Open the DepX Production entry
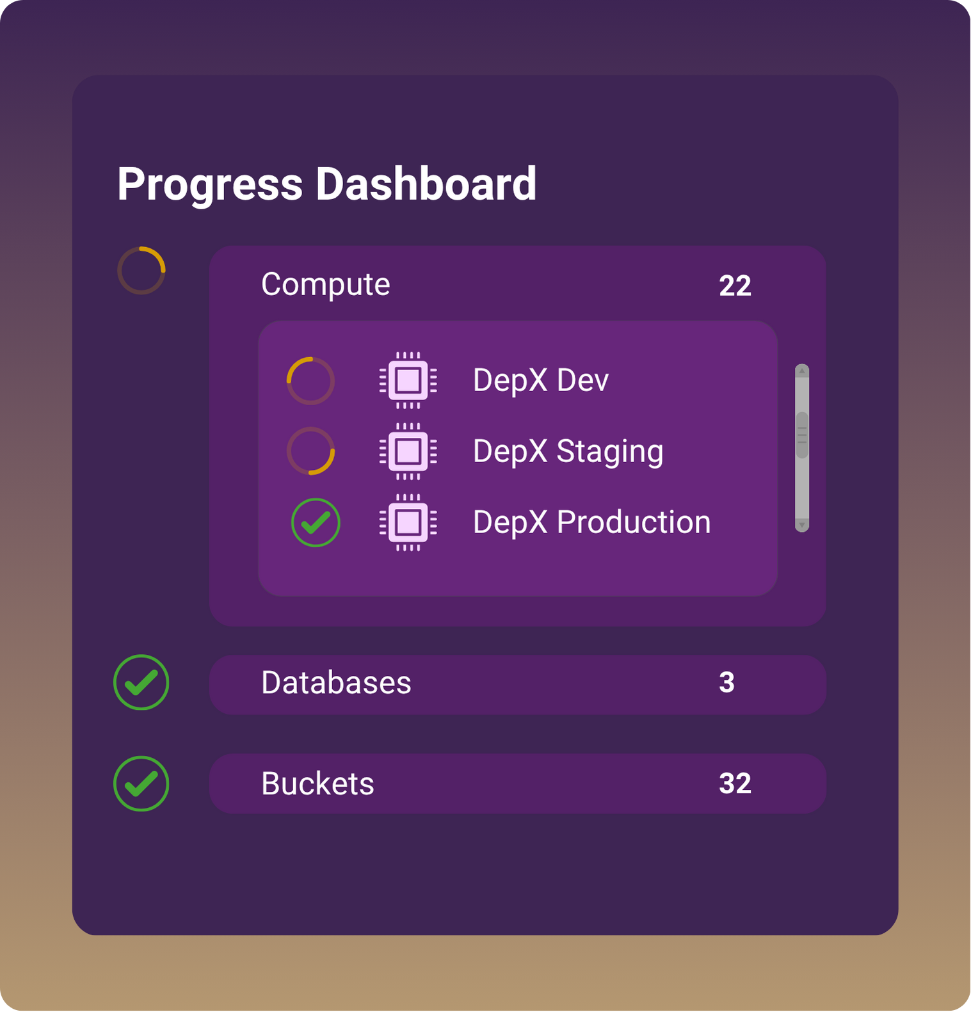This screenshot has width=971, height=1012. tap(591, 522)
